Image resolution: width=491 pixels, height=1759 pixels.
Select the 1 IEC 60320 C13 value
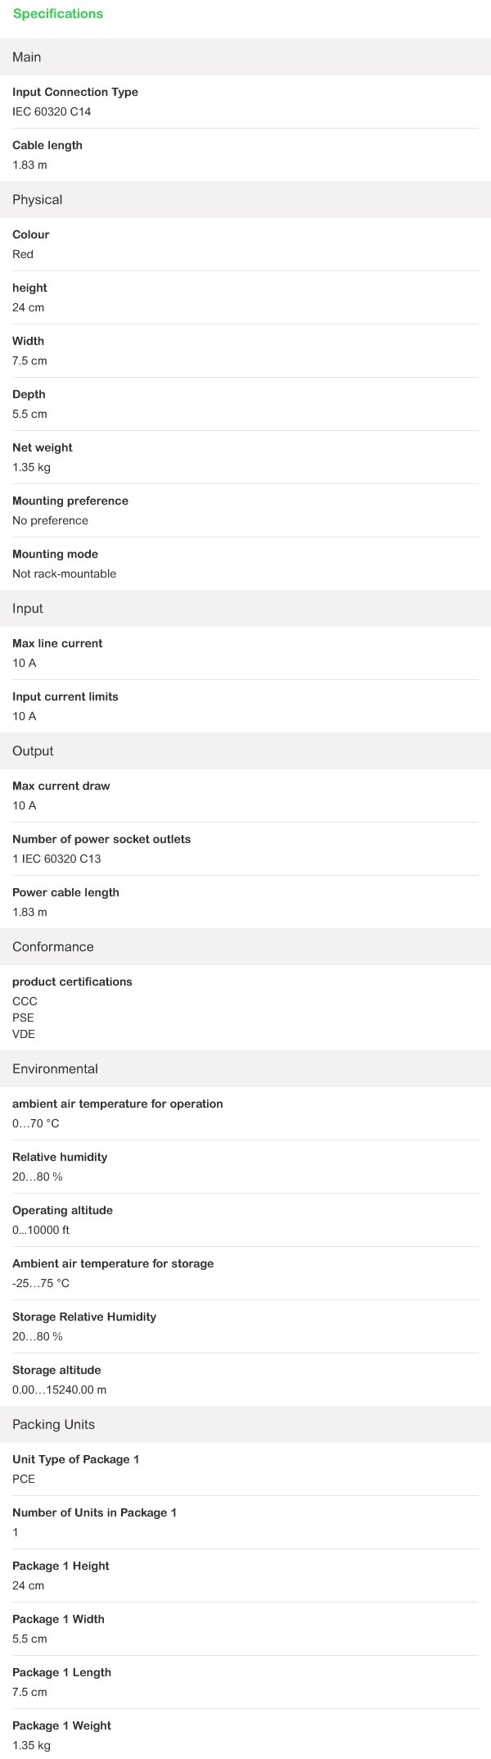56,859
